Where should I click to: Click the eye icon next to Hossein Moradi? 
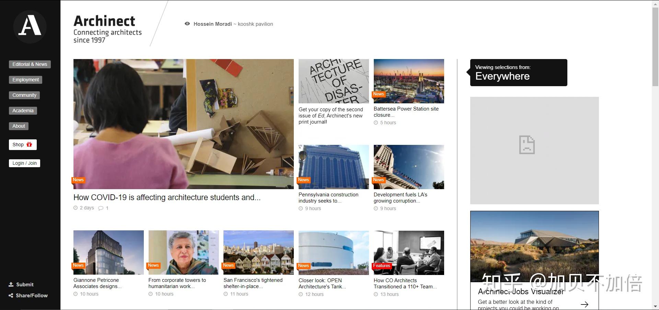pyautogui.click(x=187, y=24)
